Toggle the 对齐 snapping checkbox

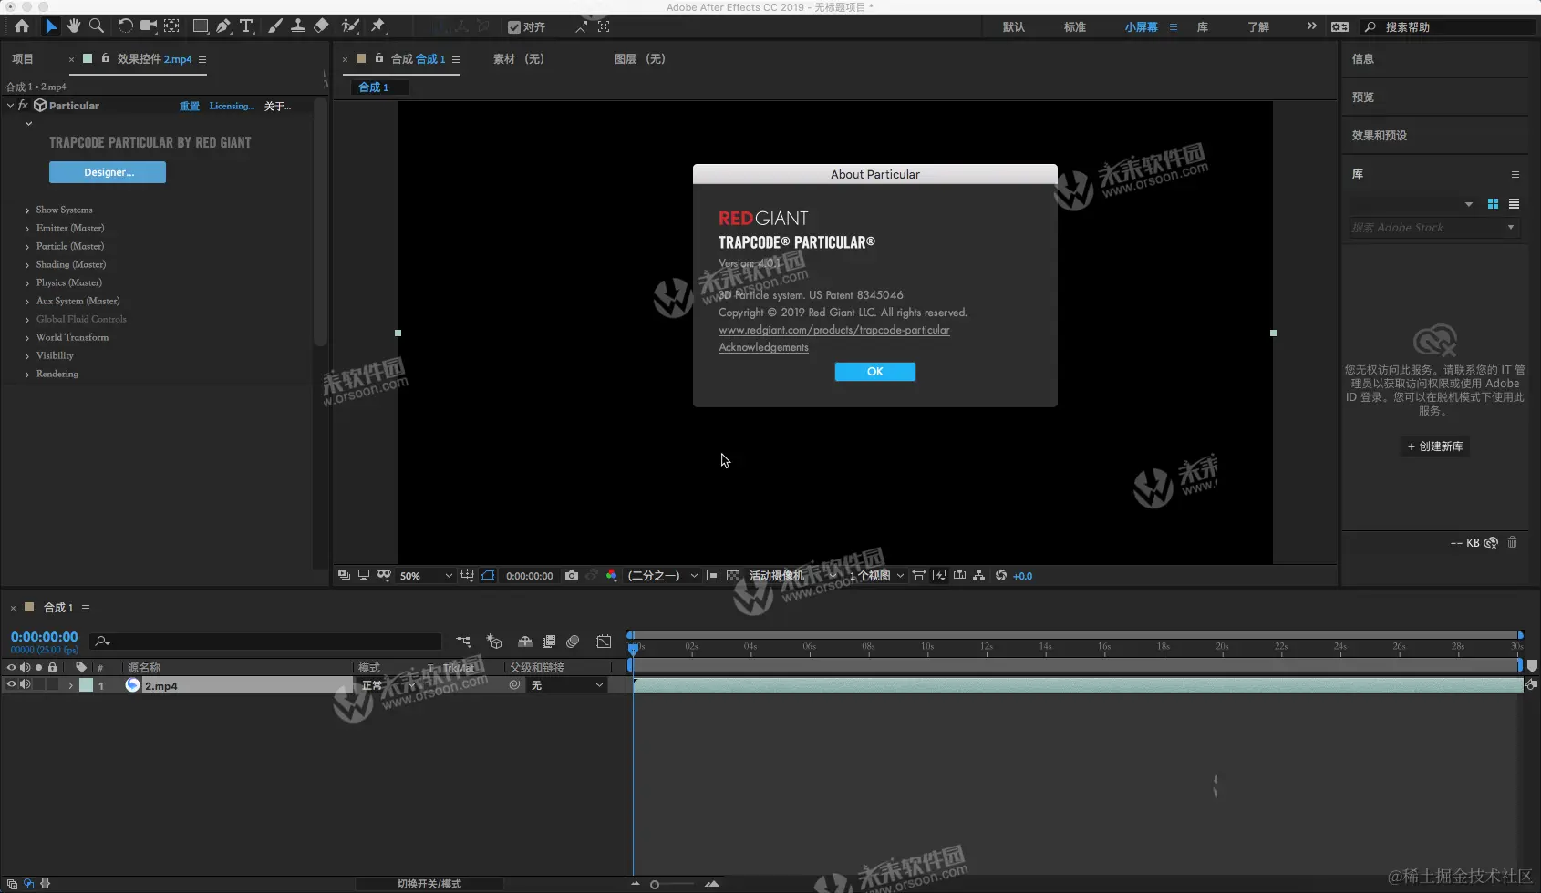click(x=514, y=27)
